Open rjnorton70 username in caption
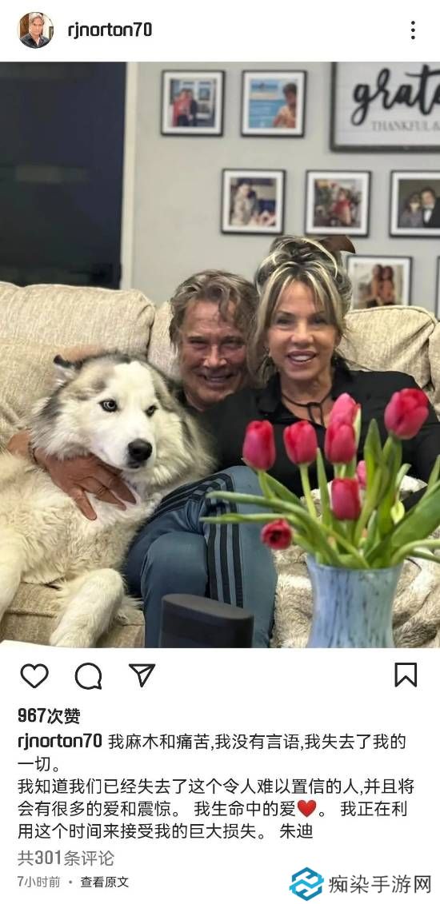 [60, 742]
